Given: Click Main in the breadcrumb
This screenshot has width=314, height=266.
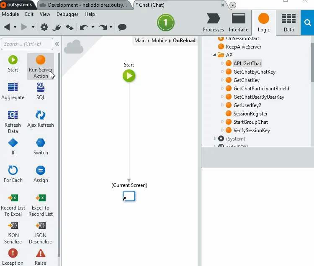Looking at the screenshot, I should (x=140, y=41).
